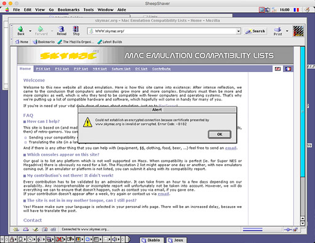The height and width of the screenshot is (243, 315).
Task: Click the security lock icon in status bar
Action: tap(295, 229)
